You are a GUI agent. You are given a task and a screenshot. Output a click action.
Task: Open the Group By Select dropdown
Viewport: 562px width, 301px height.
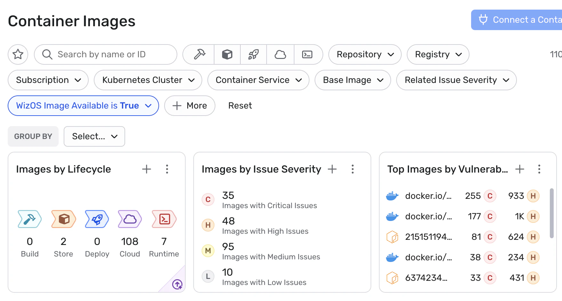click(94, 136)
